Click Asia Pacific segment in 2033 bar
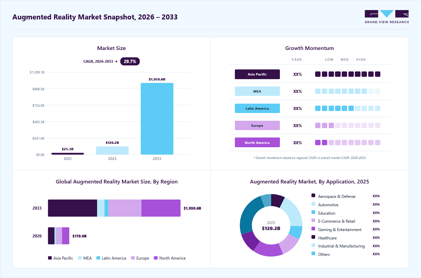 pyautogui.click(x=73, y=208)
